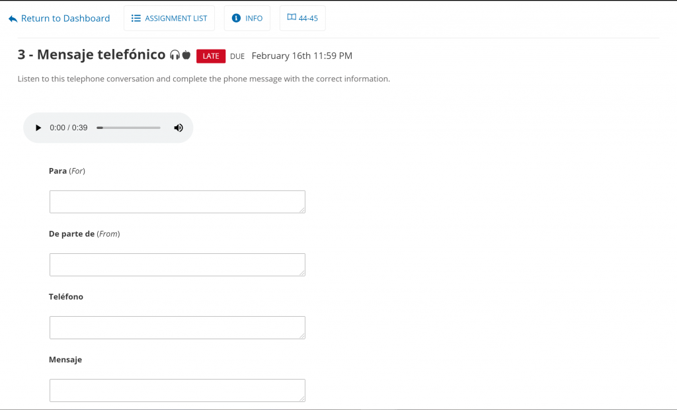Focus the De parte de (From) text box
The height and width of the screenshot is (410, 677).
click(x=177, y=265)
